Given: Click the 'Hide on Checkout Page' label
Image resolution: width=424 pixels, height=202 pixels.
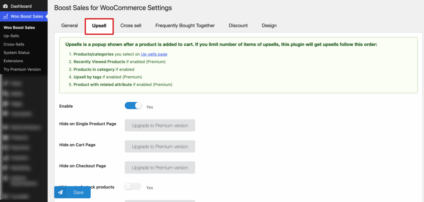Looking at the screenshot, I should tap(82, 166).
